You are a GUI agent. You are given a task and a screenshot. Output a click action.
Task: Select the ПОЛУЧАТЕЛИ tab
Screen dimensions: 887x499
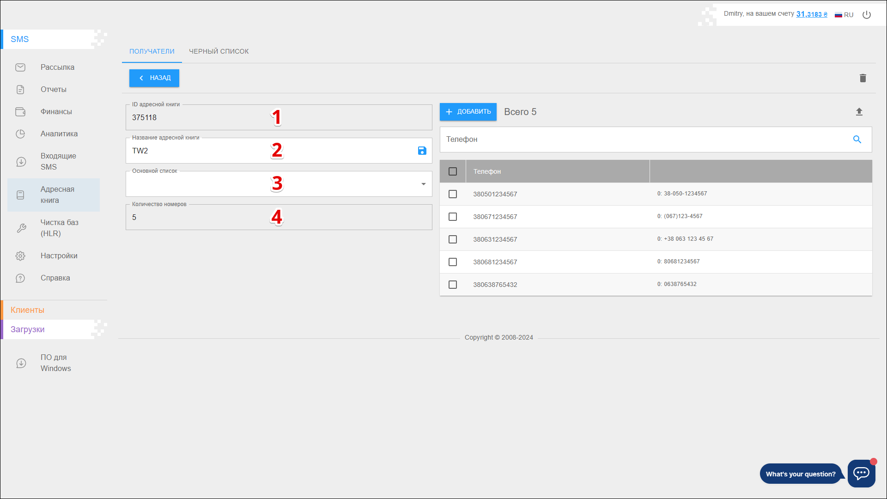pos(152,51)
